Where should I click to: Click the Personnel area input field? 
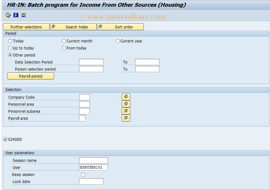(x=85, y=104)
